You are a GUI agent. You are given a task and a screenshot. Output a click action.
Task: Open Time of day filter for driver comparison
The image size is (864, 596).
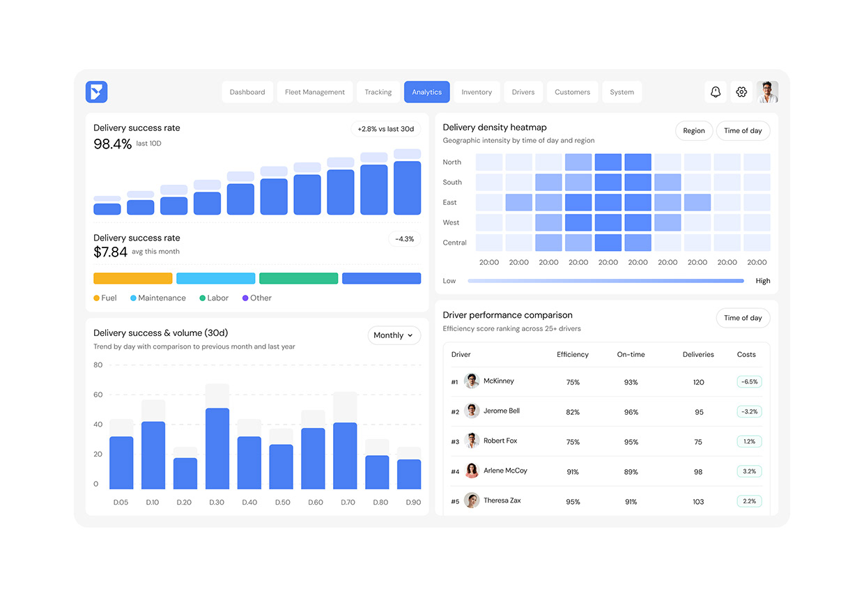point(743,318)
